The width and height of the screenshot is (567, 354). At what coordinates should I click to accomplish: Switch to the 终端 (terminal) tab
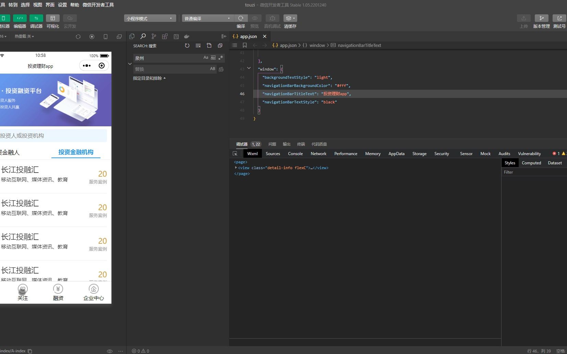coord(301,144)
